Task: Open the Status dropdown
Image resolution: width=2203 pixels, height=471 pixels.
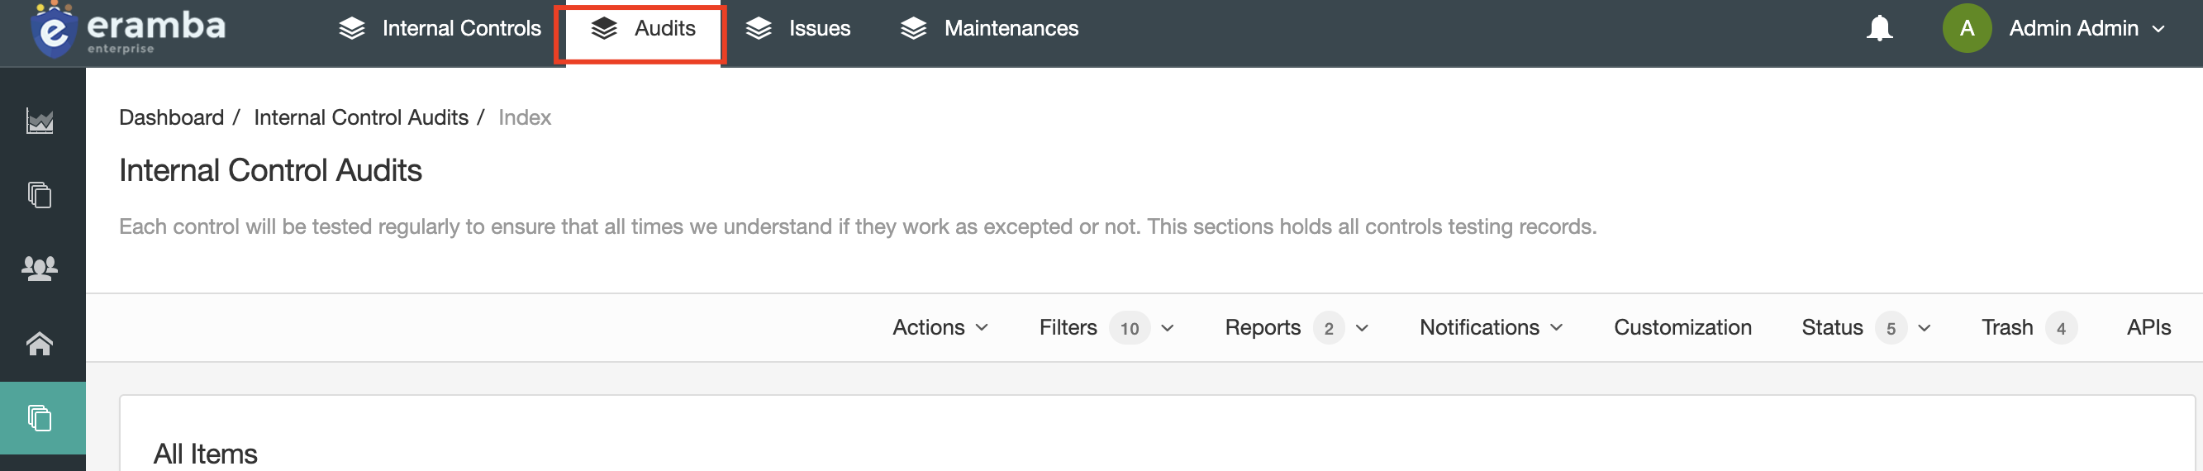Action: point(1866,327)
